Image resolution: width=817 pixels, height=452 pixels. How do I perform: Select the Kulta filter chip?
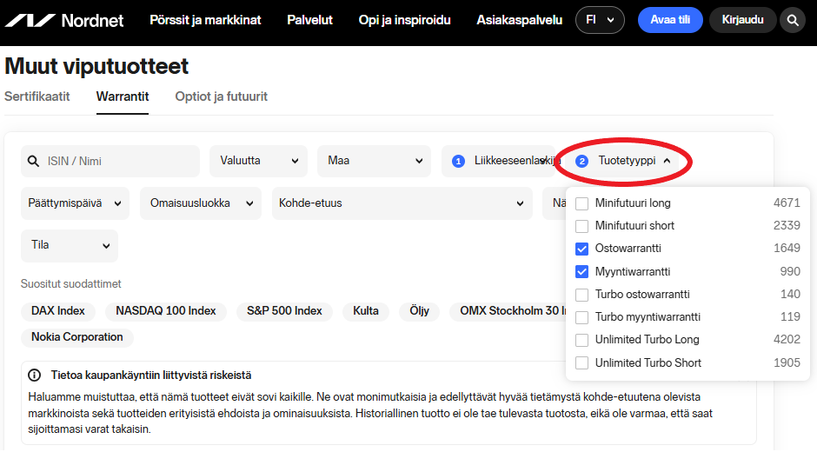(x=366, y=311)
